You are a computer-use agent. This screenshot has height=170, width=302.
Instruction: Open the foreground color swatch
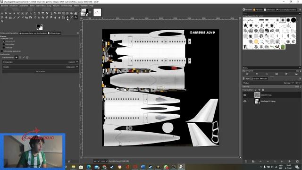tap(38, 26)
